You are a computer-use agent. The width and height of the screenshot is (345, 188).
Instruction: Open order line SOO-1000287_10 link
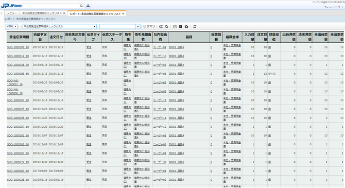point(18,171)
